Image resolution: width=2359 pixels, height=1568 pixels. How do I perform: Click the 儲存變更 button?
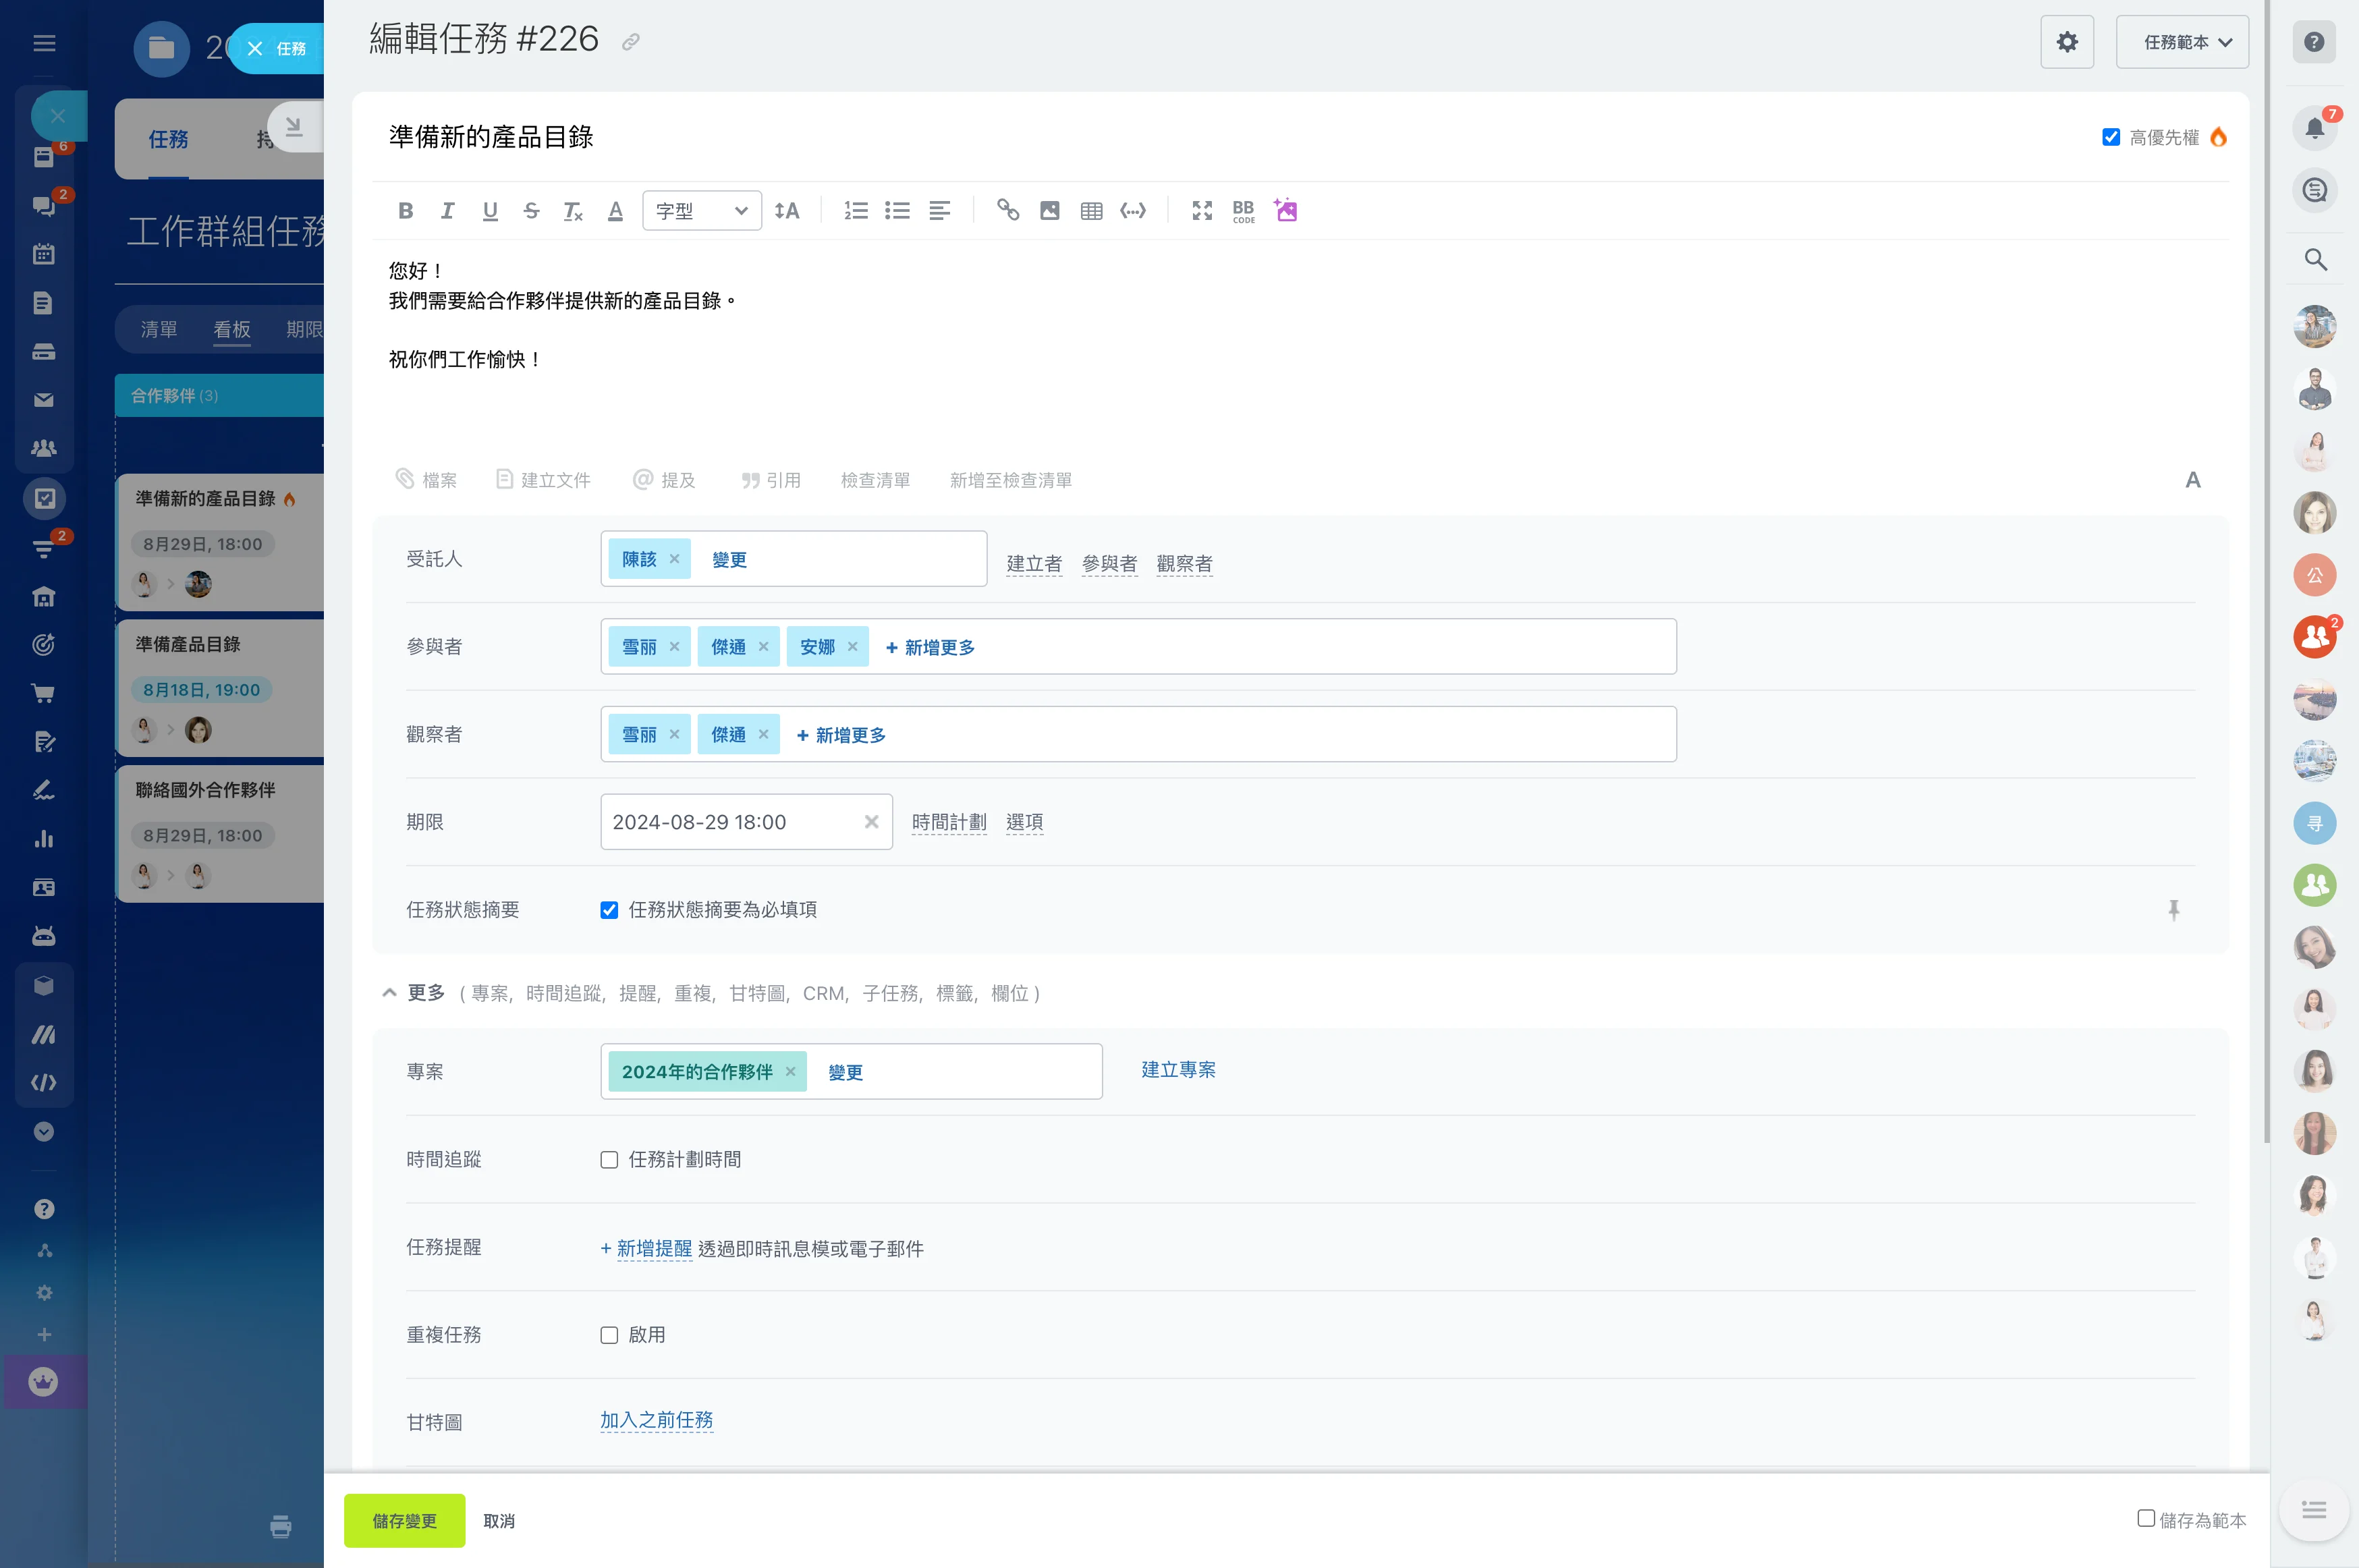point(404,1520)
